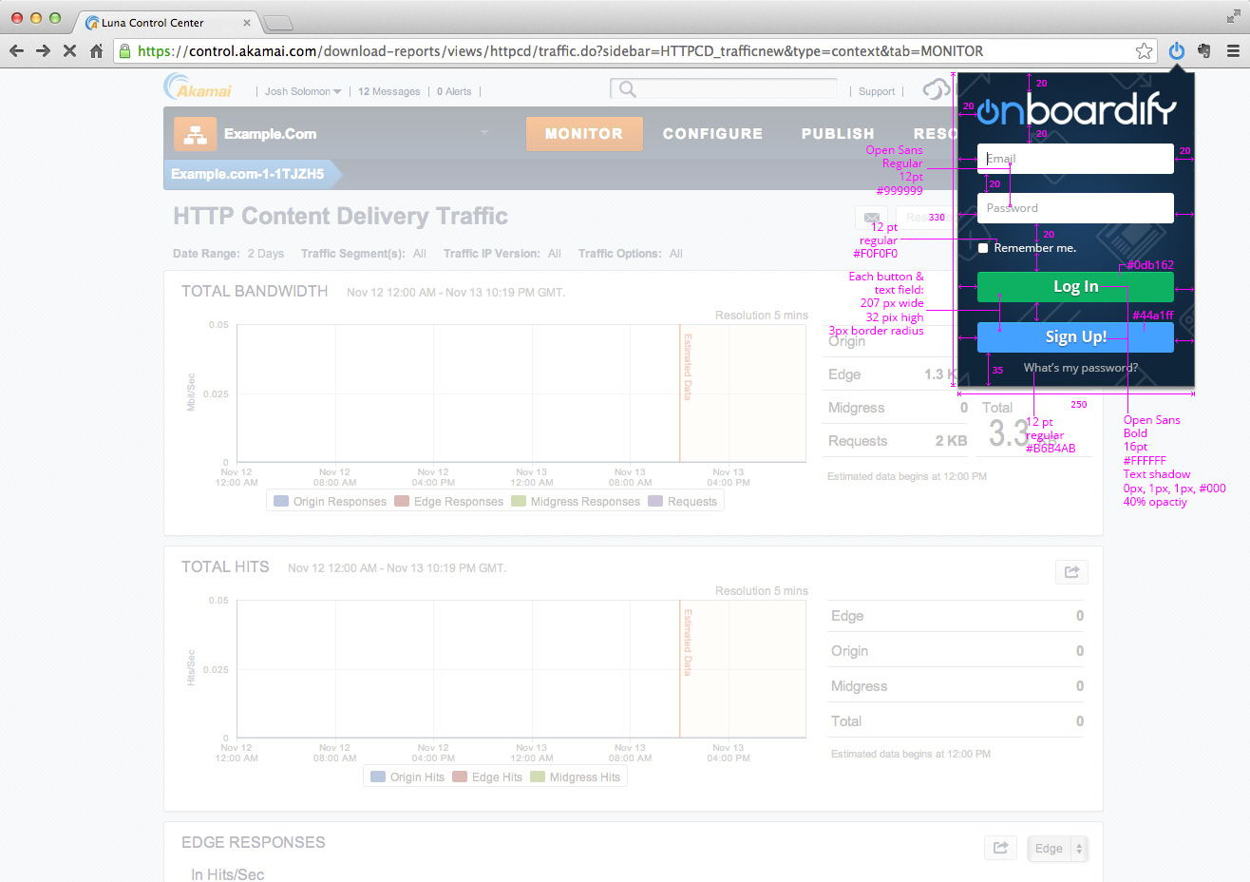Click What's my password? link
The height and width of the screenshot is (882, 1250).
(x=1080, y=368)
